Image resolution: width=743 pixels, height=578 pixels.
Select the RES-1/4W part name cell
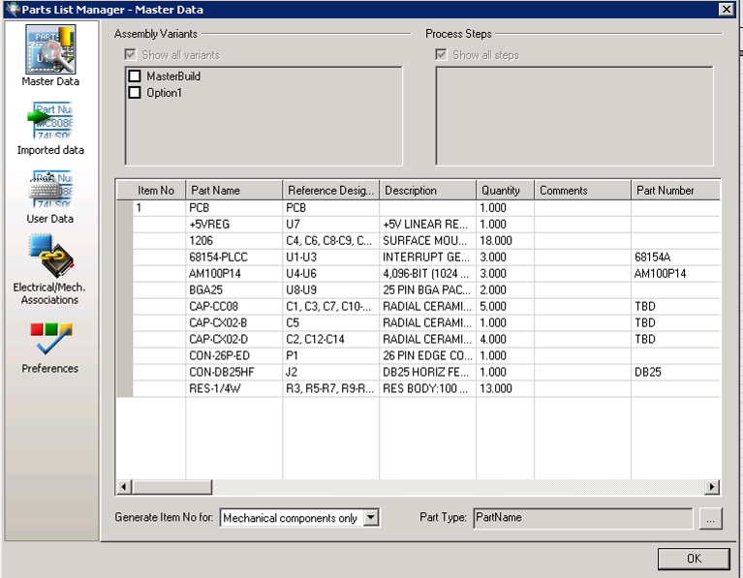pos(234,388)
